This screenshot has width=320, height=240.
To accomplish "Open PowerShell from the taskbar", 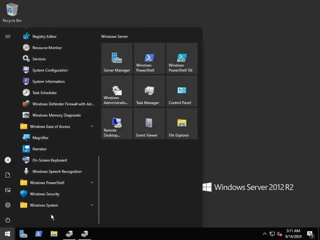I will pyautogui.click(x=39, y=234).
